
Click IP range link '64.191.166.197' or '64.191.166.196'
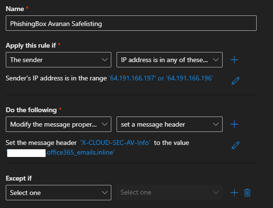(x=161, y=78)
